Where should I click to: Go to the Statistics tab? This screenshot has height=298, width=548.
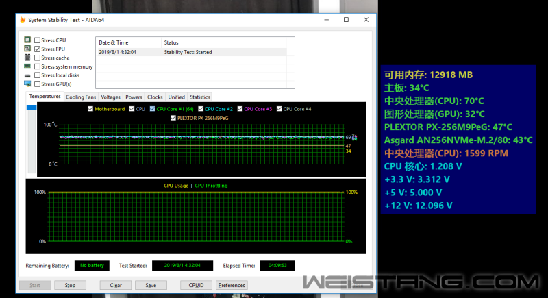pos(199,97)
